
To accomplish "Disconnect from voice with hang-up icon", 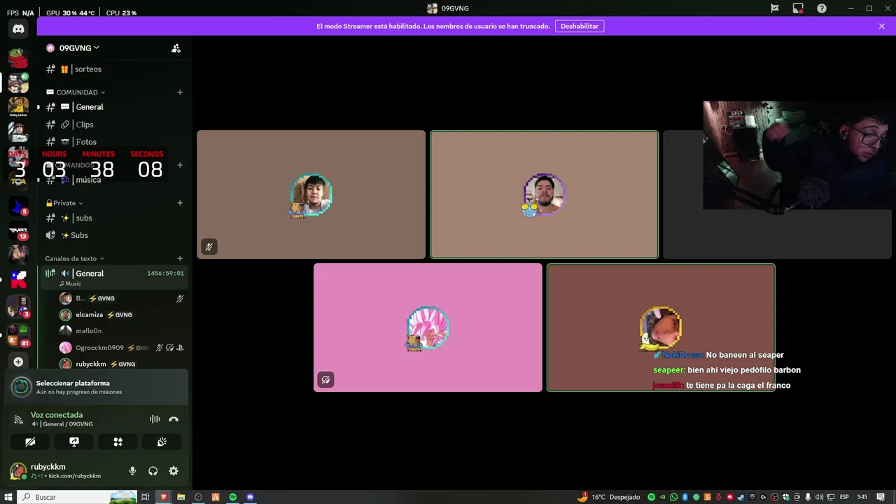I will 174,419.
